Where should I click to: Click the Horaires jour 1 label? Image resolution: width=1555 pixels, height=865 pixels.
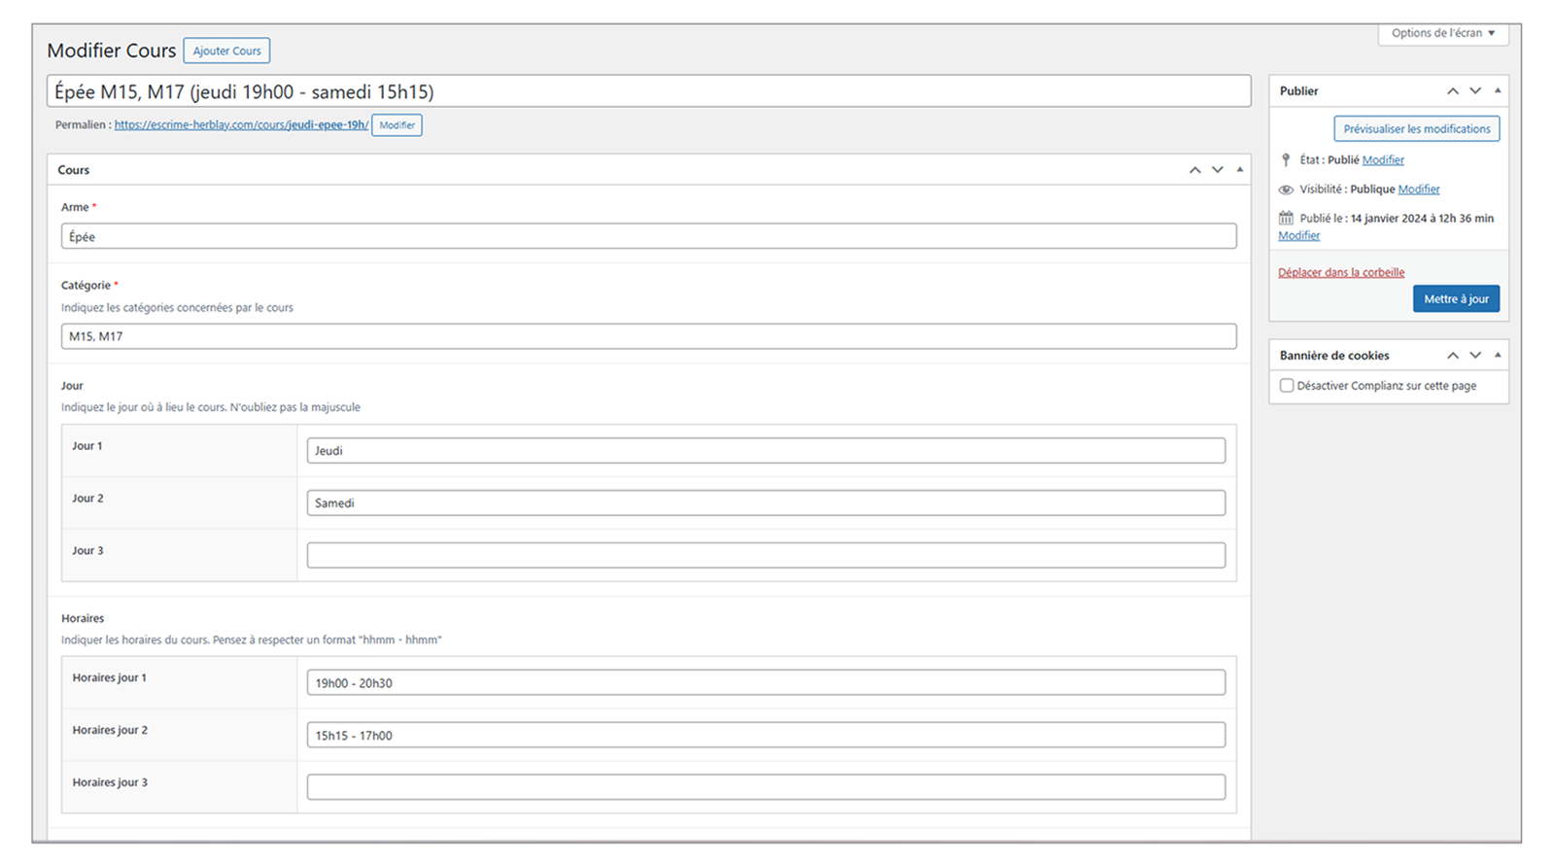point(109,677)
